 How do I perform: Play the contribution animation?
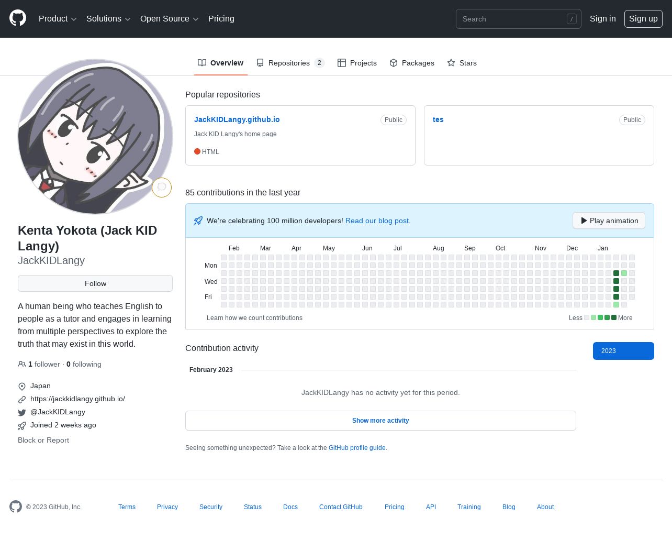[x=609, y=221]
